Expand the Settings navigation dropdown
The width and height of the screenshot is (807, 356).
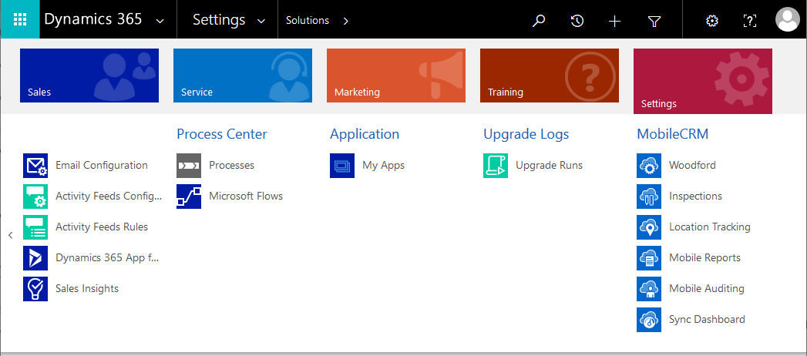point(261,21)
